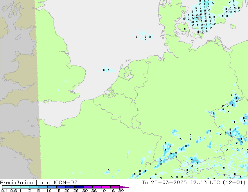The height and width of the screenshot is (192, 248).
Task: Click the 25–30 mm dark blue legend segment
Action: click(79, 187)
